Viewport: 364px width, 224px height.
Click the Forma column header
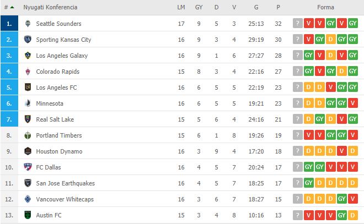(x=325, y=7)
